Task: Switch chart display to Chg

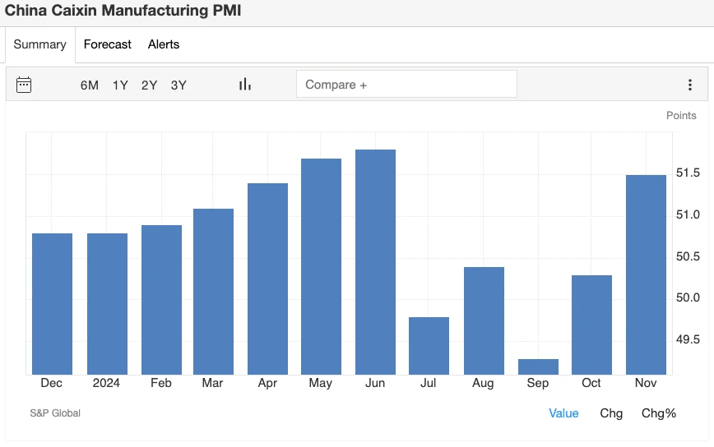Action: (x=611, y=413)
